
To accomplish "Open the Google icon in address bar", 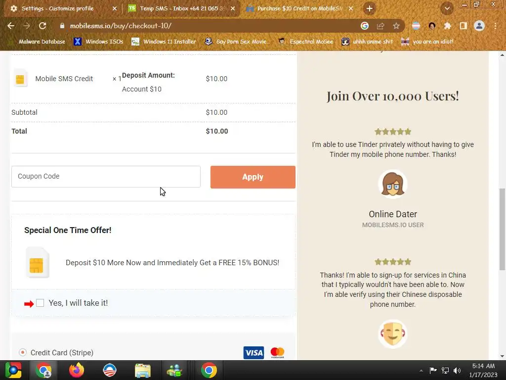I will [x=364, y=26].
